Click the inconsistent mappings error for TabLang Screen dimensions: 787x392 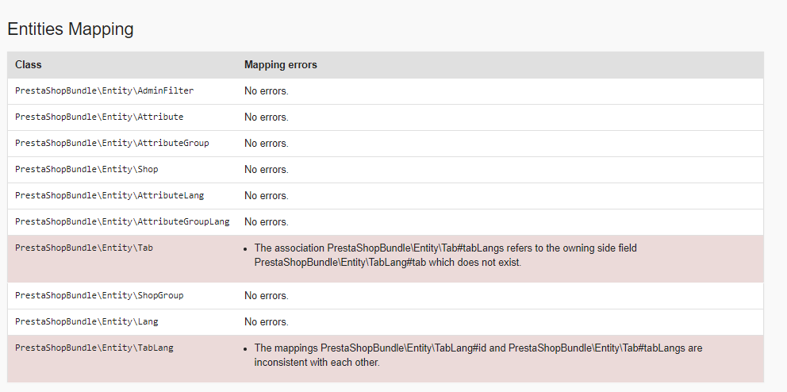pos(478,355)
